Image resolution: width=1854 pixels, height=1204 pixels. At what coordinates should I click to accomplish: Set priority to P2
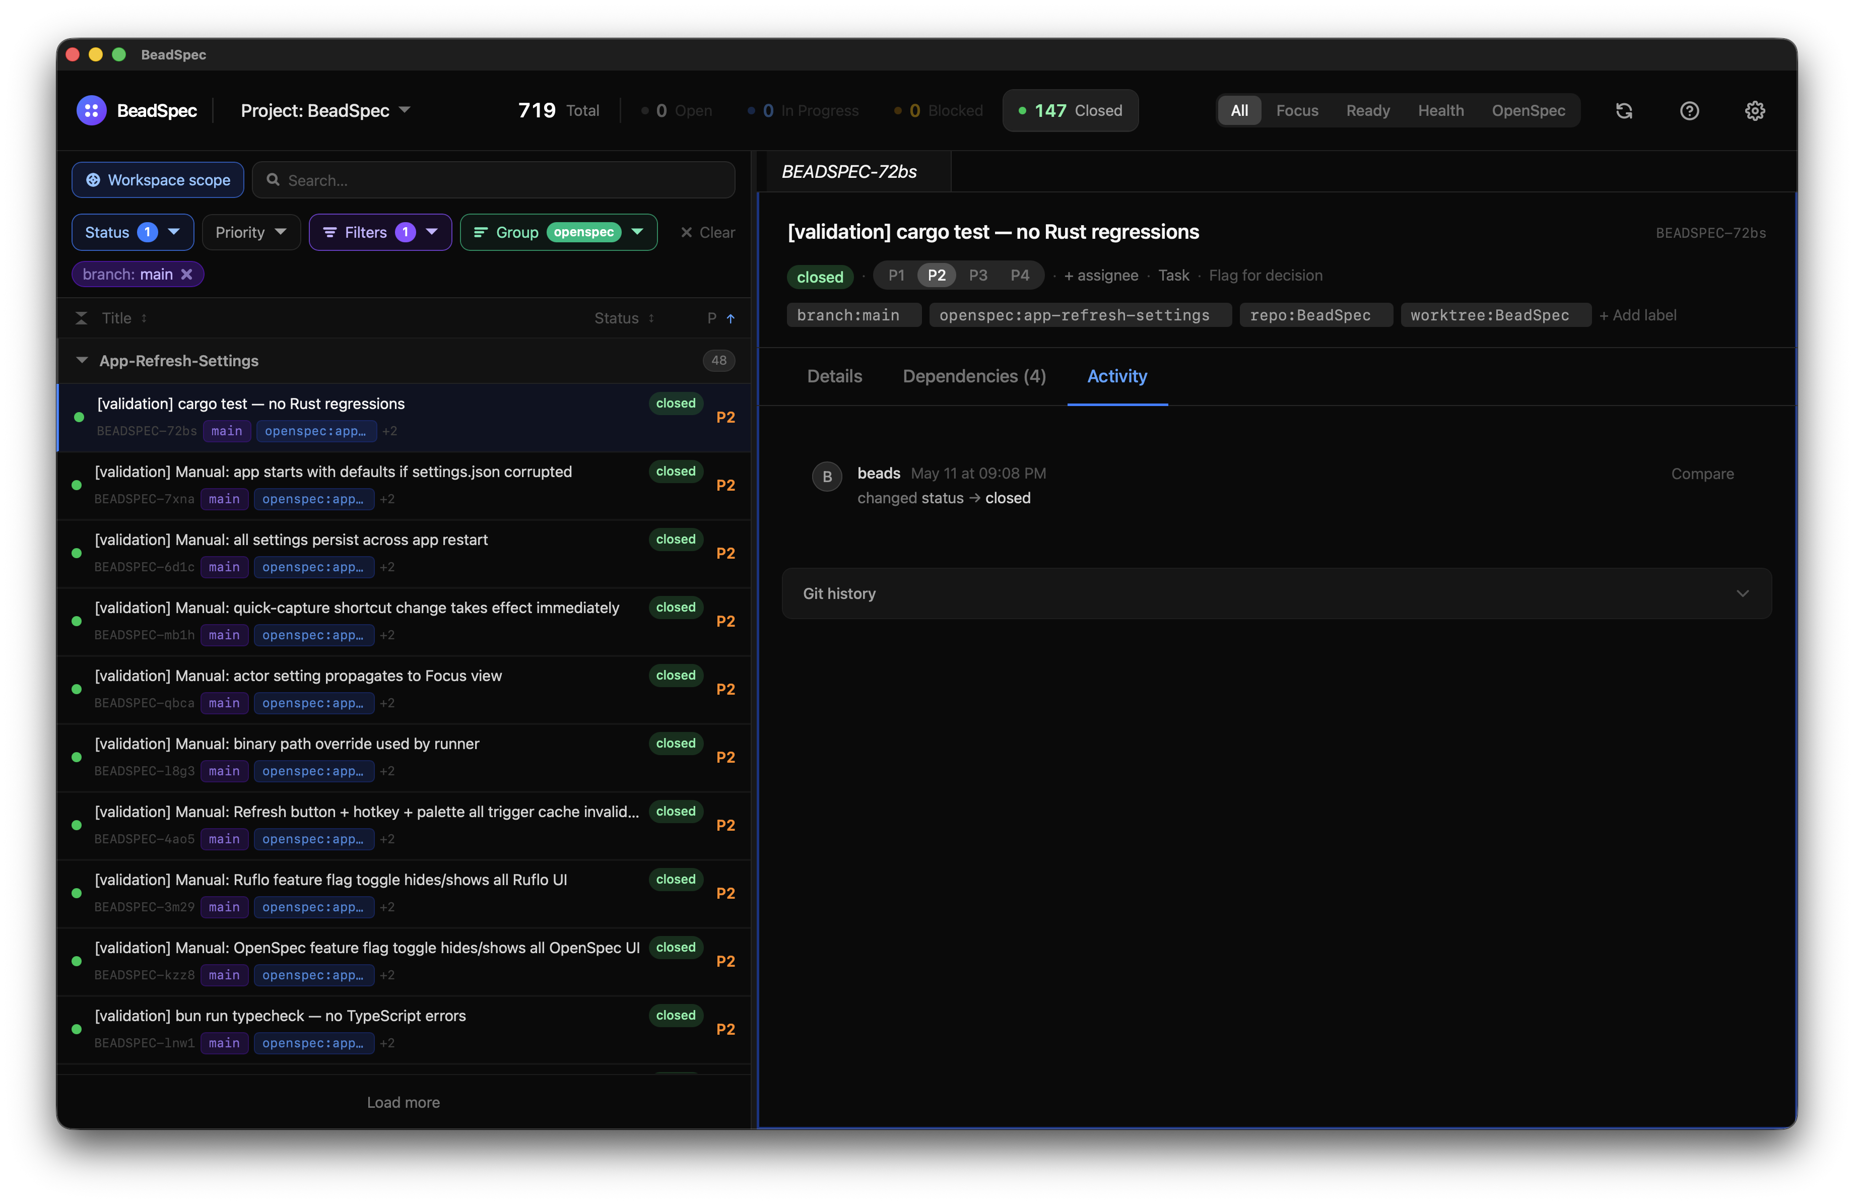tap(937, 275)
